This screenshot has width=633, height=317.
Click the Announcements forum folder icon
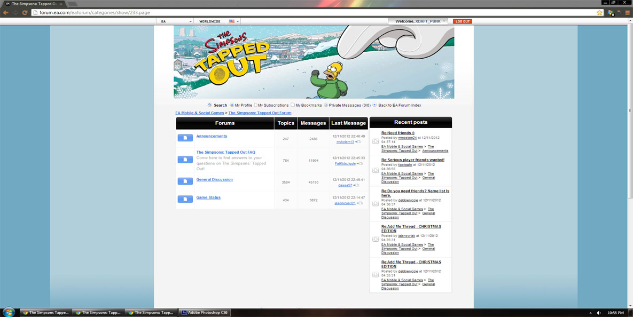(185, 138)
